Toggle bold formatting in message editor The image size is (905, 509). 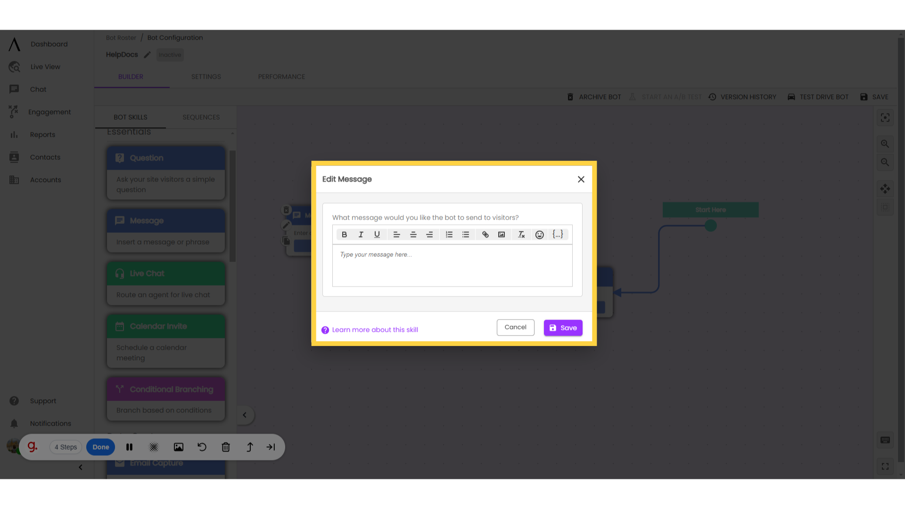click(x=345, y=234)
